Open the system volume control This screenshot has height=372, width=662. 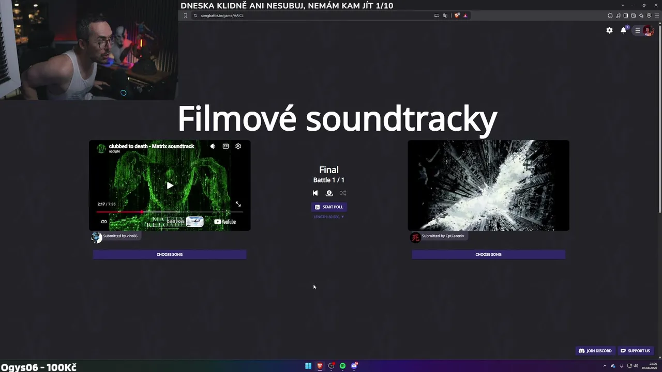[636, 366]
